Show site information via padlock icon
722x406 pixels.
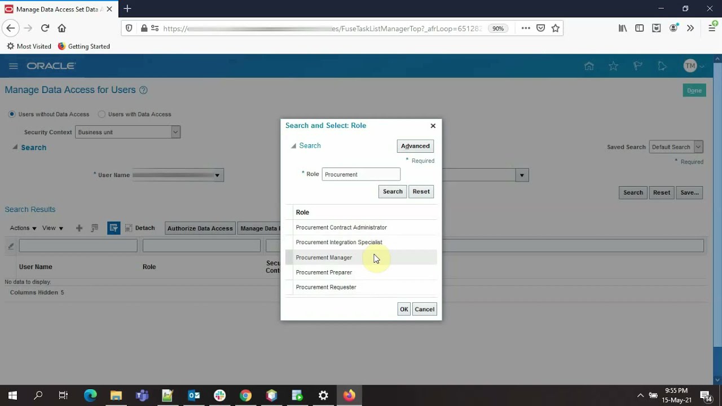[144, 28]
